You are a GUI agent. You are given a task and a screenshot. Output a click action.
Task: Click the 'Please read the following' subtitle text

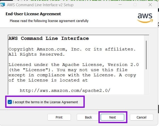(x=49, y=21)
